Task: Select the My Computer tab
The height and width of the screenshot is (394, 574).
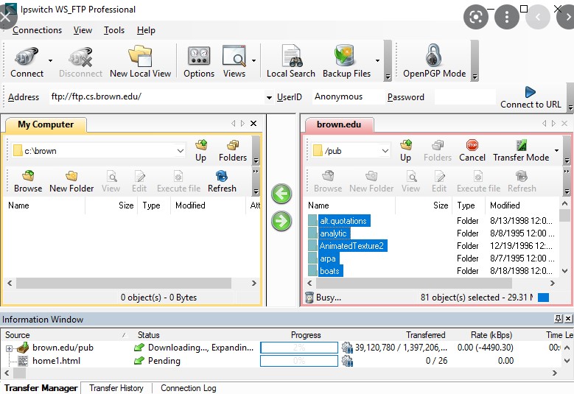Action: pyautogui.click(x=46, y=124)
